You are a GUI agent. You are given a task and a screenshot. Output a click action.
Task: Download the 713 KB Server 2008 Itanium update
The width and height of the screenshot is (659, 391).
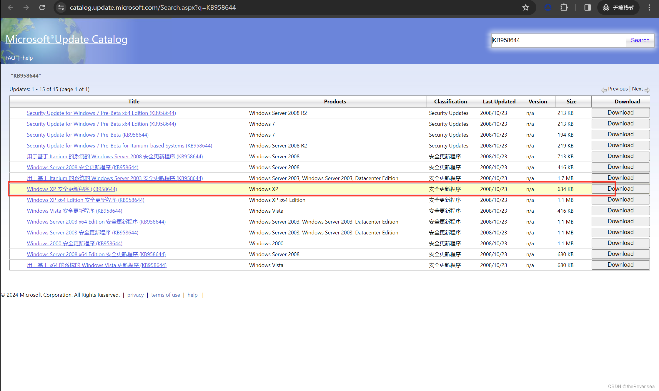point(620,156)
